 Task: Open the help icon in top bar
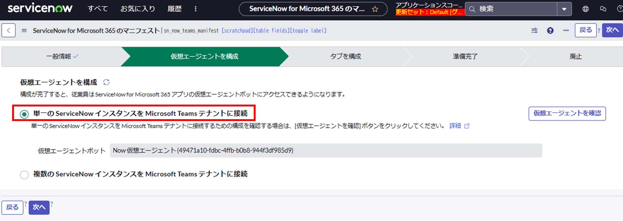point(620,9)
